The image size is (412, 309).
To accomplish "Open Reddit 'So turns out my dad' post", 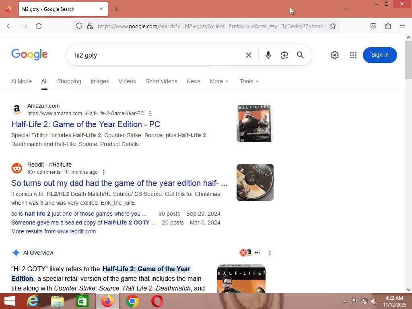I will pos(119,183).
